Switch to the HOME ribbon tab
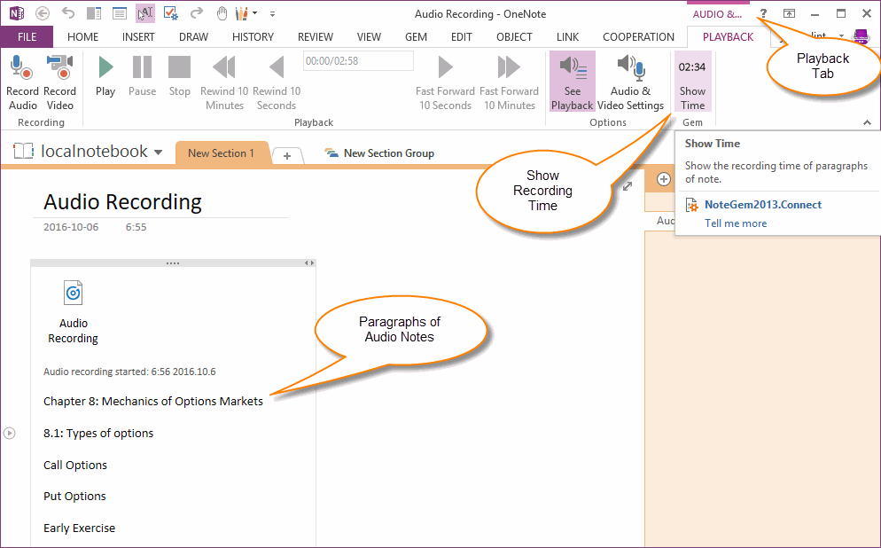Image resolution: width=881 pixels, height=548 pixels. (x=82, y=37)
